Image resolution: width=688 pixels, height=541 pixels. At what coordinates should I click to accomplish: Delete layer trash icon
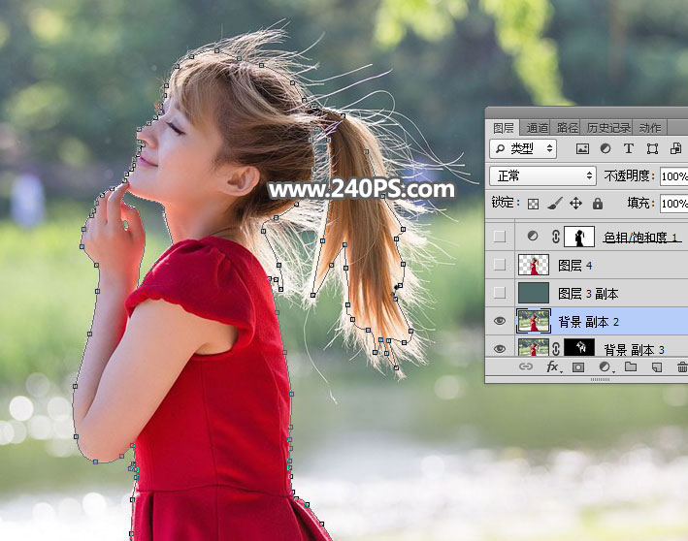[682, 366]
